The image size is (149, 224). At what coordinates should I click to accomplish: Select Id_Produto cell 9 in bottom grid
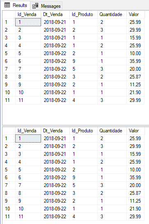83,178
